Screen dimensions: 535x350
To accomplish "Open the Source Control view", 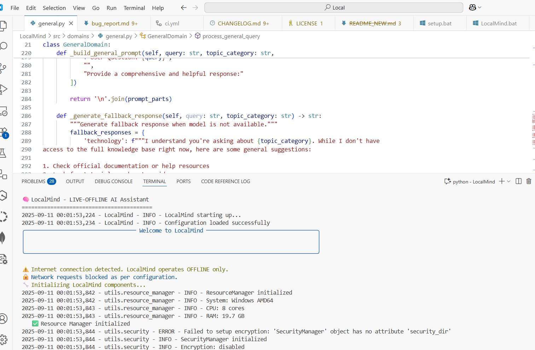I will tap(3, 68).
